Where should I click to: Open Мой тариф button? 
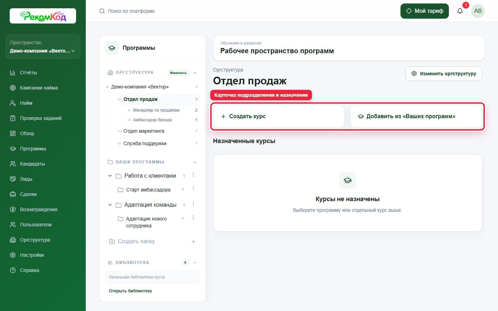(x=424, y=11)
